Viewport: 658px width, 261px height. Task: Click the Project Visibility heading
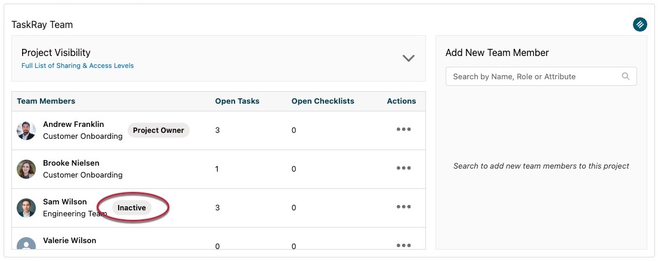pos(56,53)
